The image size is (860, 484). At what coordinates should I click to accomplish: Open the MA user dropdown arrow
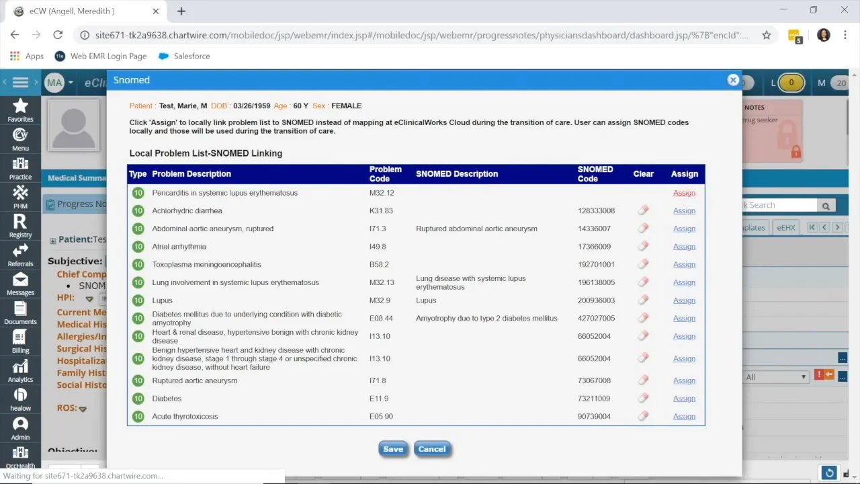click(x=70, y=83)
